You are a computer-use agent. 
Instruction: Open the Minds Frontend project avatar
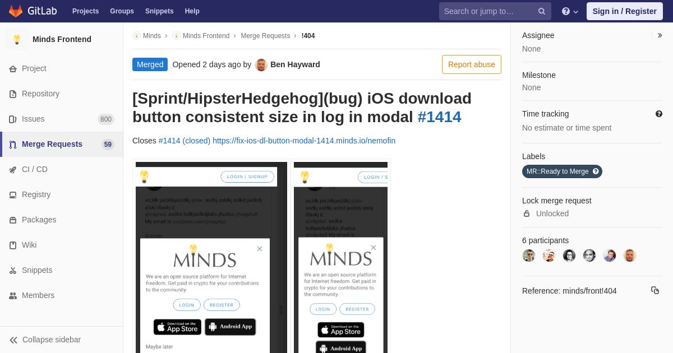(x=17, y=39)
